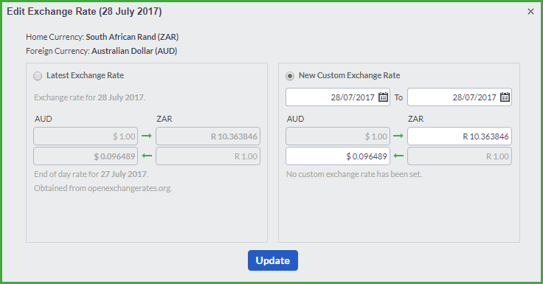Click the latest rate AUD field $ 0.096489
This screenshot has width=543, height=284.
point(86,156)
